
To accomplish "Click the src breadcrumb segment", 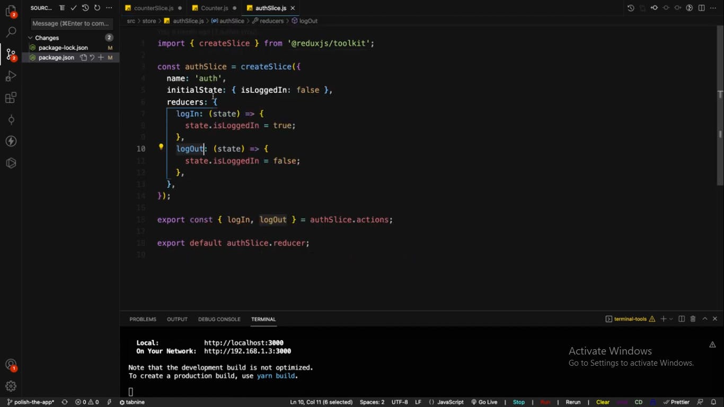I will (131, 21).
